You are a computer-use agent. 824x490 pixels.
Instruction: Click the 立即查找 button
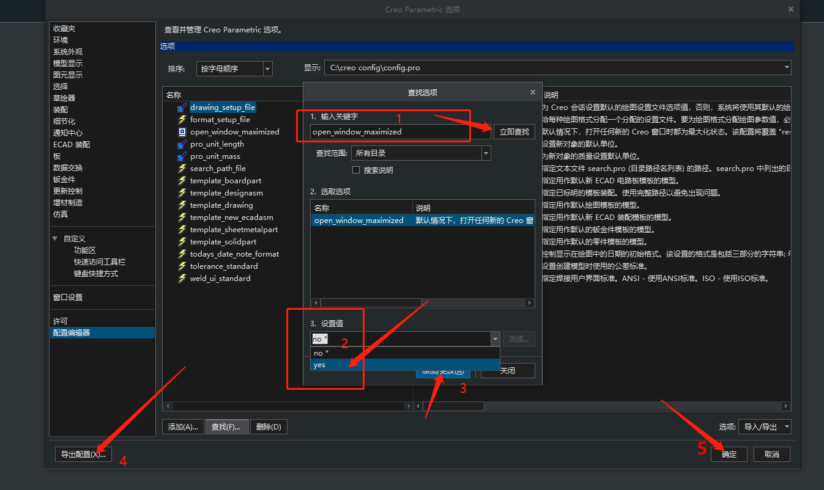click(514, 131)
